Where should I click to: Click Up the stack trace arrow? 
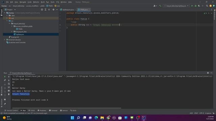click(x=9, y=77)
